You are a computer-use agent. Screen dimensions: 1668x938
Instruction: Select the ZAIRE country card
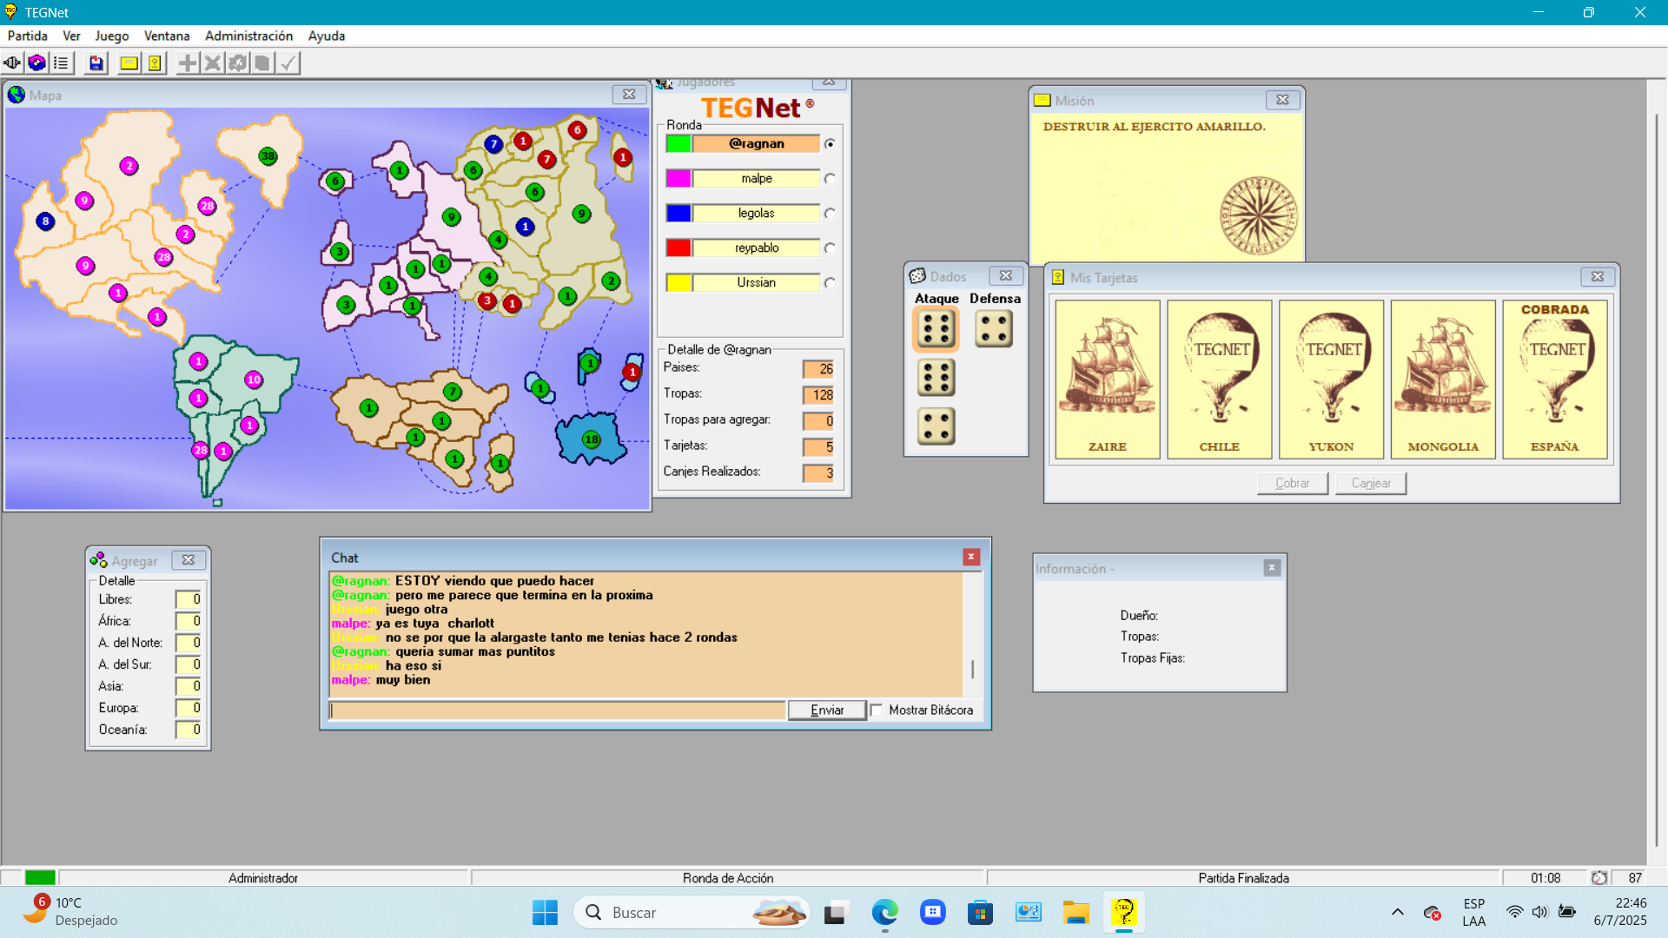[1108, 380]
